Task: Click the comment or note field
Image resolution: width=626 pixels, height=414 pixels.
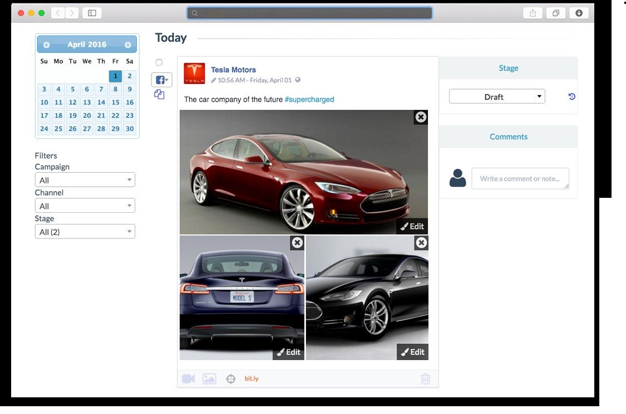Action: 520,178
